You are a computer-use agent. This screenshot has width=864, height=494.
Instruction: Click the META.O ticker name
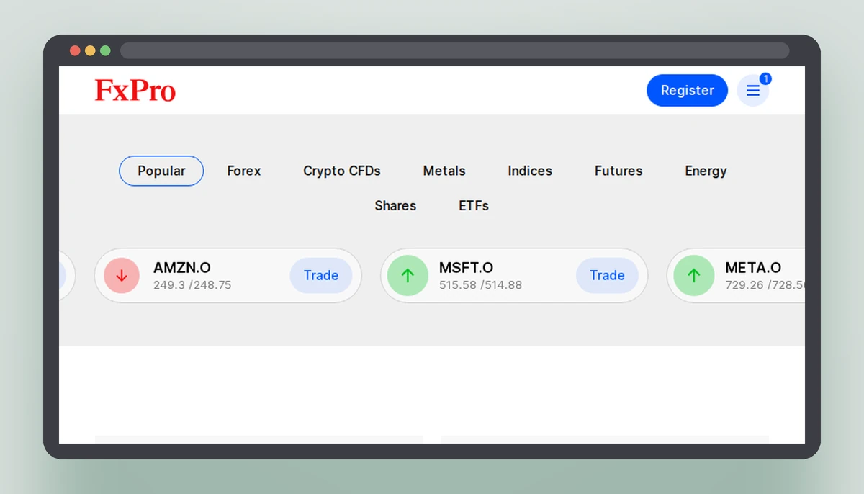pyautogui.click(x=753, y=268)
